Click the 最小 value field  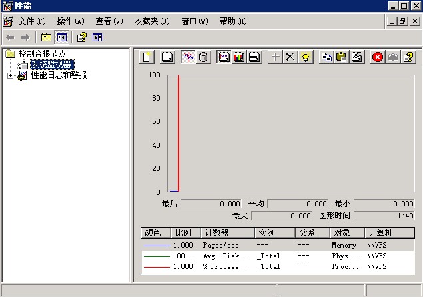384,204
